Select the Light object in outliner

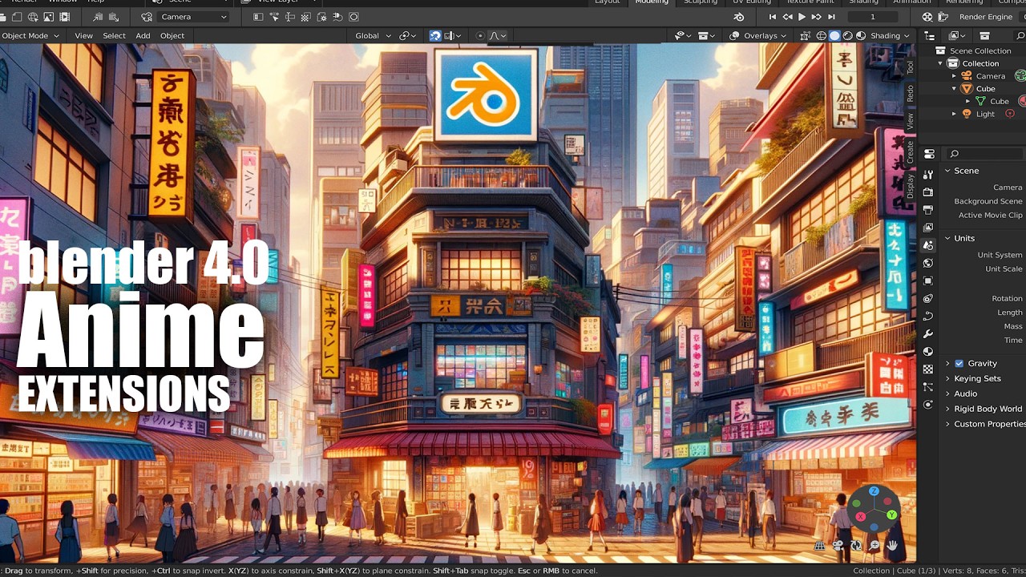tap(985, 114)
